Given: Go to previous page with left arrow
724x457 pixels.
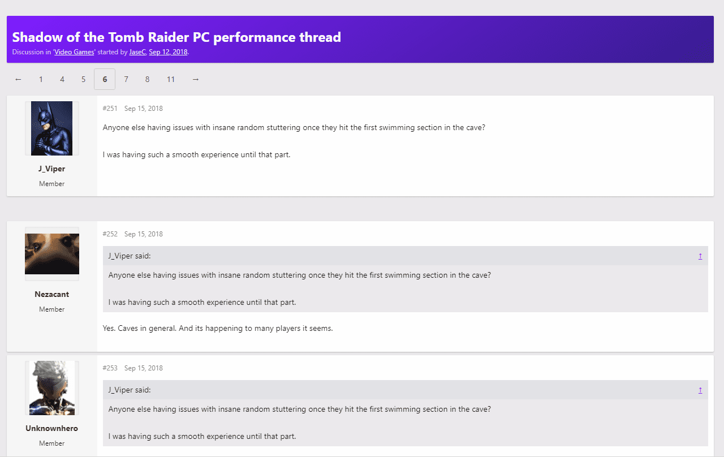Looking at the screenshot, I should [x=18, y=79].
